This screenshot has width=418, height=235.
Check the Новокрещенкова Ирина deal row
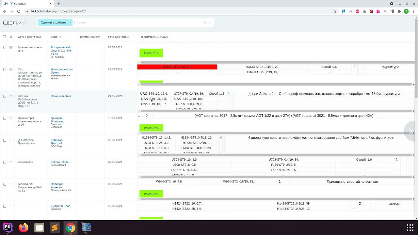[5, 70]
